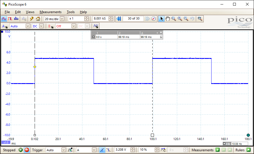Click the Home display icon
Screen dimensions: 254x154
point(38,19)
